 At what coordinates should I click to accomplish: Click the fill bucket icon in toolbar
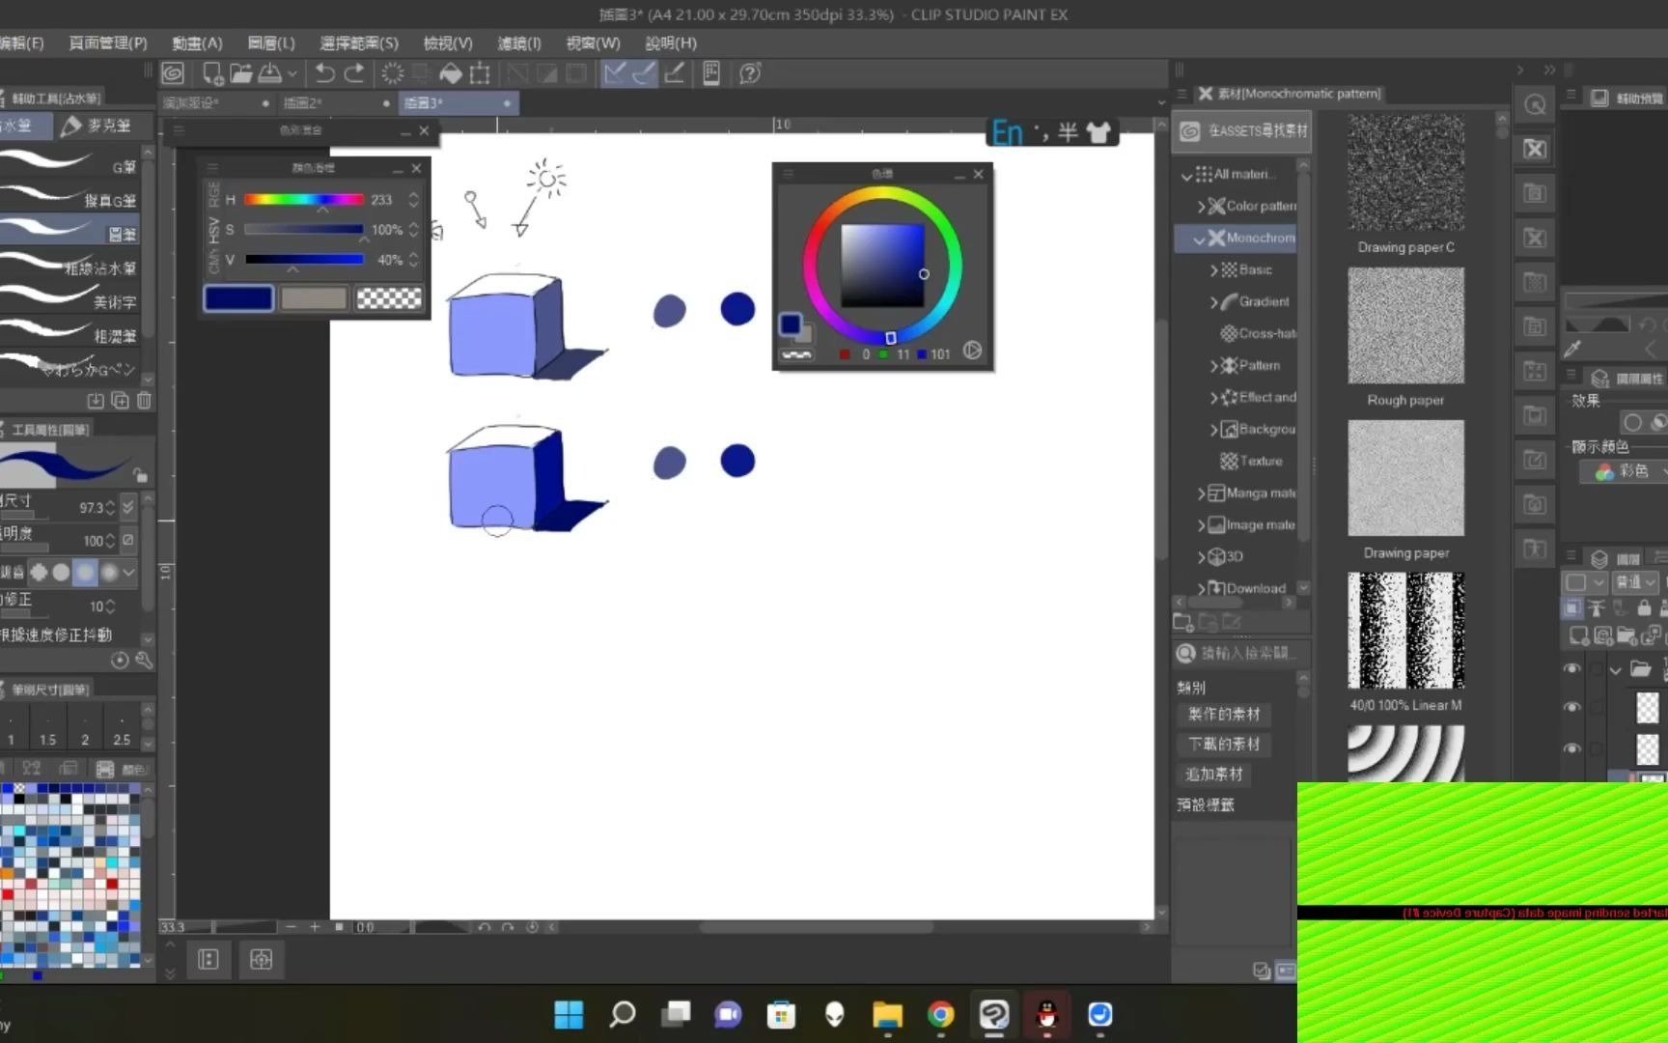point(451,73)
